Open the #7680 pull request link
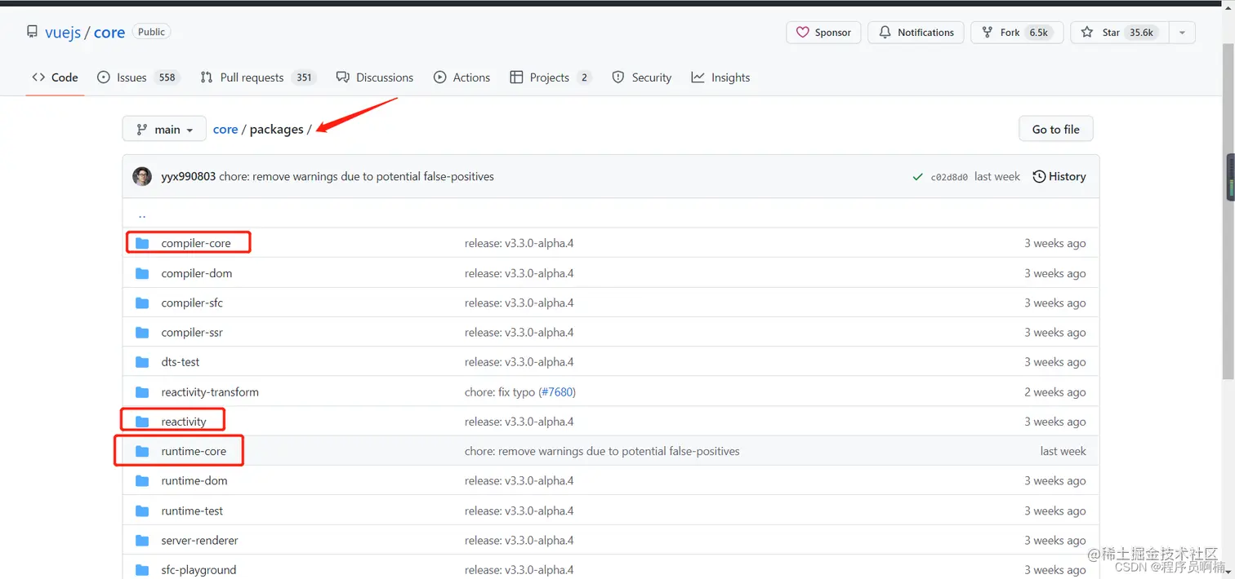This screenshot has width=1235, height=579. (557, 391)
